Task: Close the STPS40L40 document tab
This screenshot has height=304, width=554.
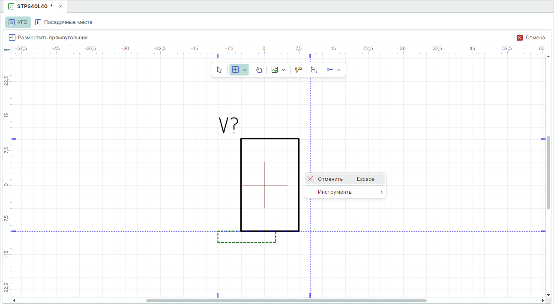Action: click(61, 6)
